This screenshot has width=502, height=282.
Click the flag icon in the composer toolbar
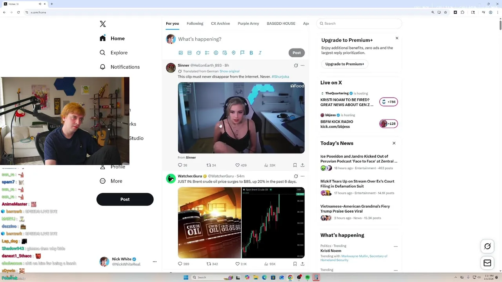point(242,53)
